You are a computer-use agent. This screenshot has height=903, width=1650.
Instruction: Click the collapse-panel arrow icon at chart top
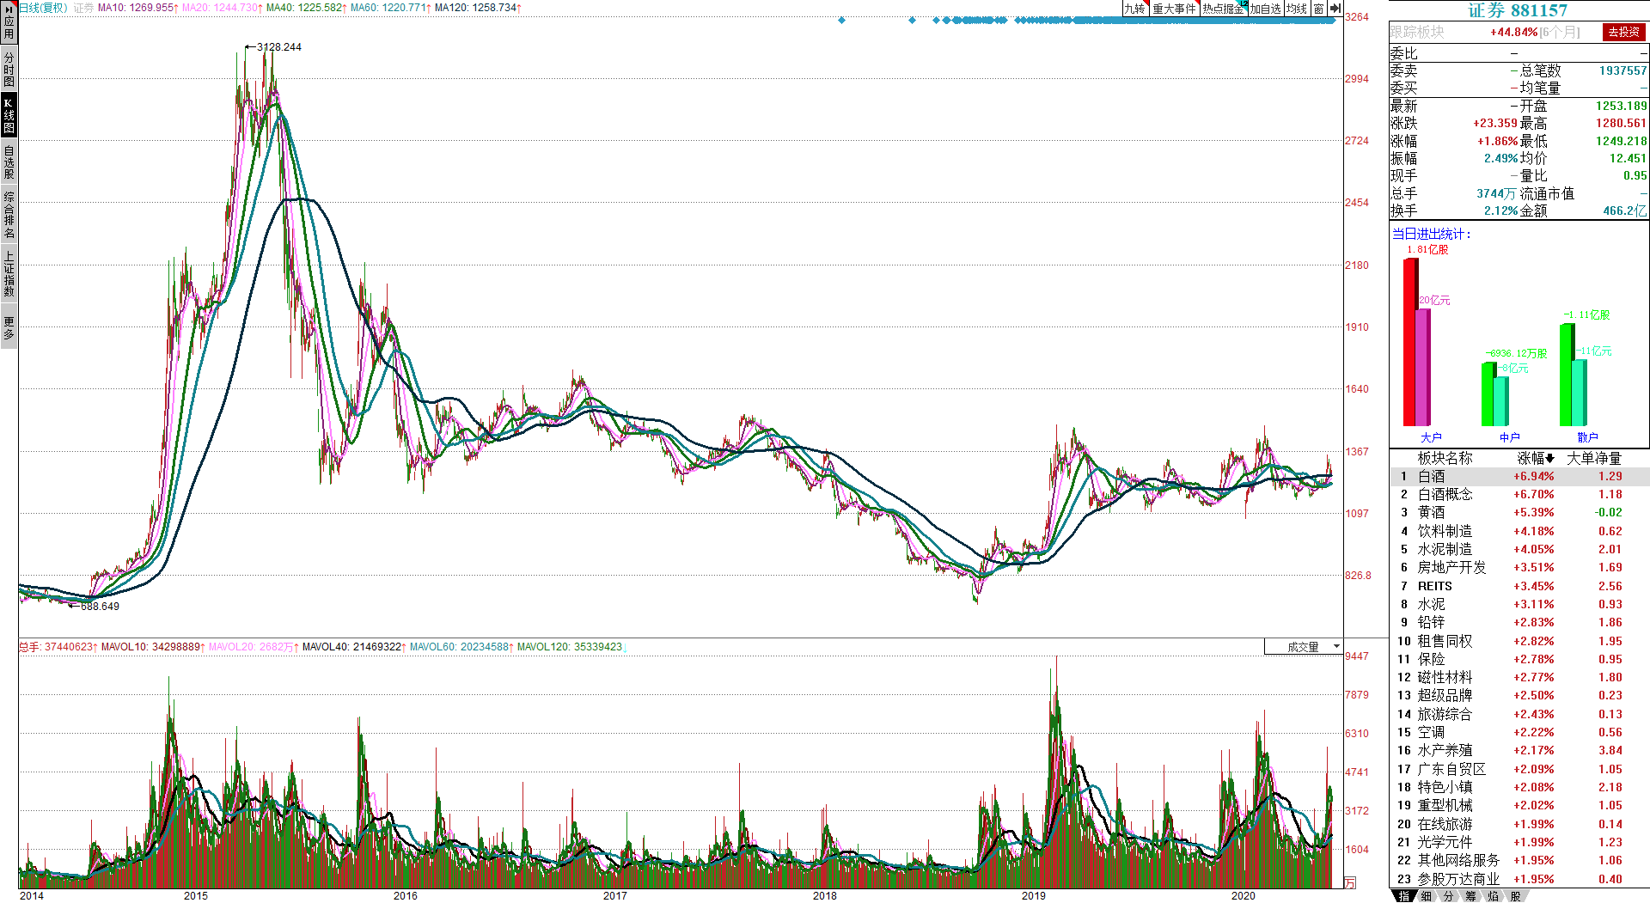1335,9
